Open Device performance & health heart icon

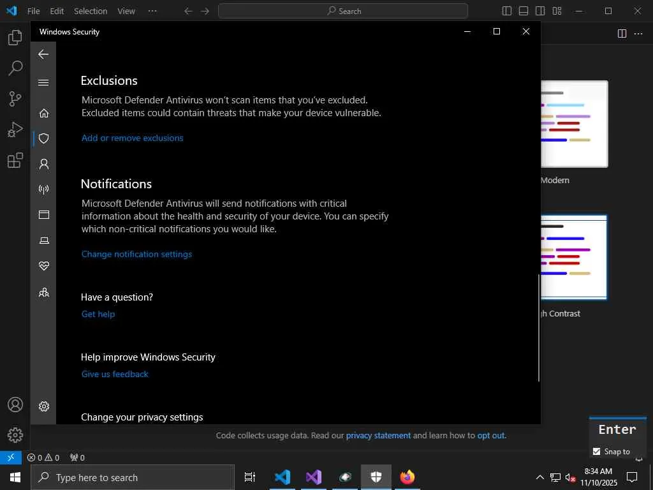point(44,266)
